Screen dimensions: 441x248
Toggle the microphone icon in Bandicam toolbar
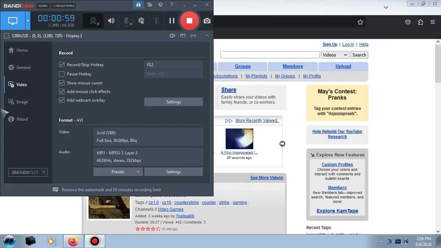(127, 21)
